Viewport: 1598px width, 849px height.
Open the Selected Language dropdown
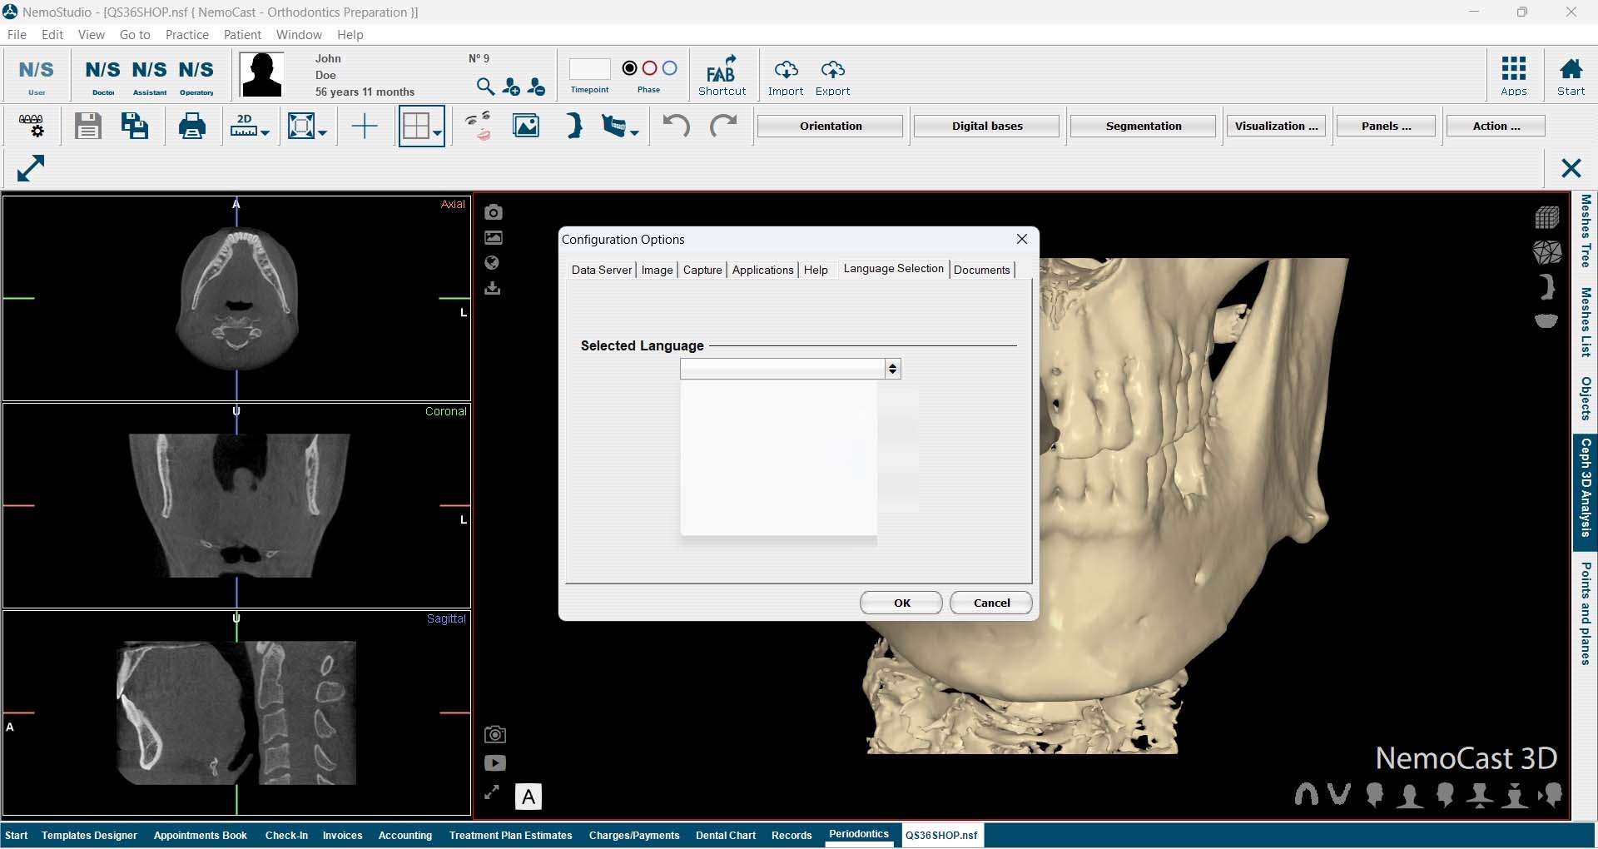click(x=892, y=369)
